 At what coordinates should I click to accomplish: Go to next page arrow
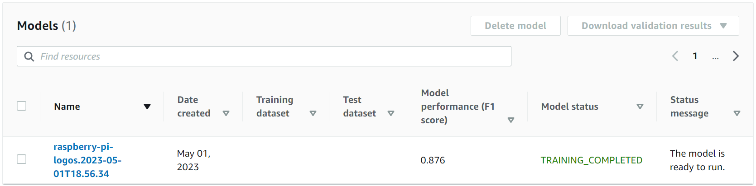(736, 56)
